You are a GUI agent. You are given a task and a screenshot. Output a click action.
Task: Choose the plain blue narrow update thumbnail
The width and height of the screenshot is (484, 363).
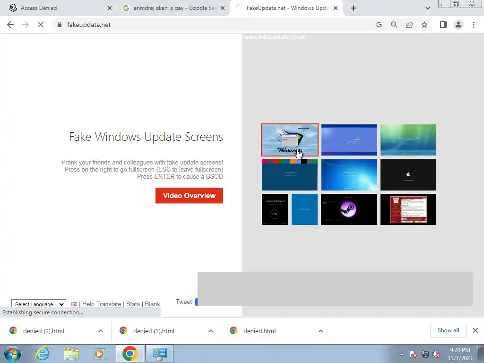coord(304,209)
